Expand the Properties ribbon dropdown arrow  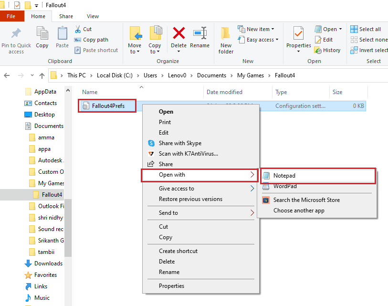click(298, 52)
